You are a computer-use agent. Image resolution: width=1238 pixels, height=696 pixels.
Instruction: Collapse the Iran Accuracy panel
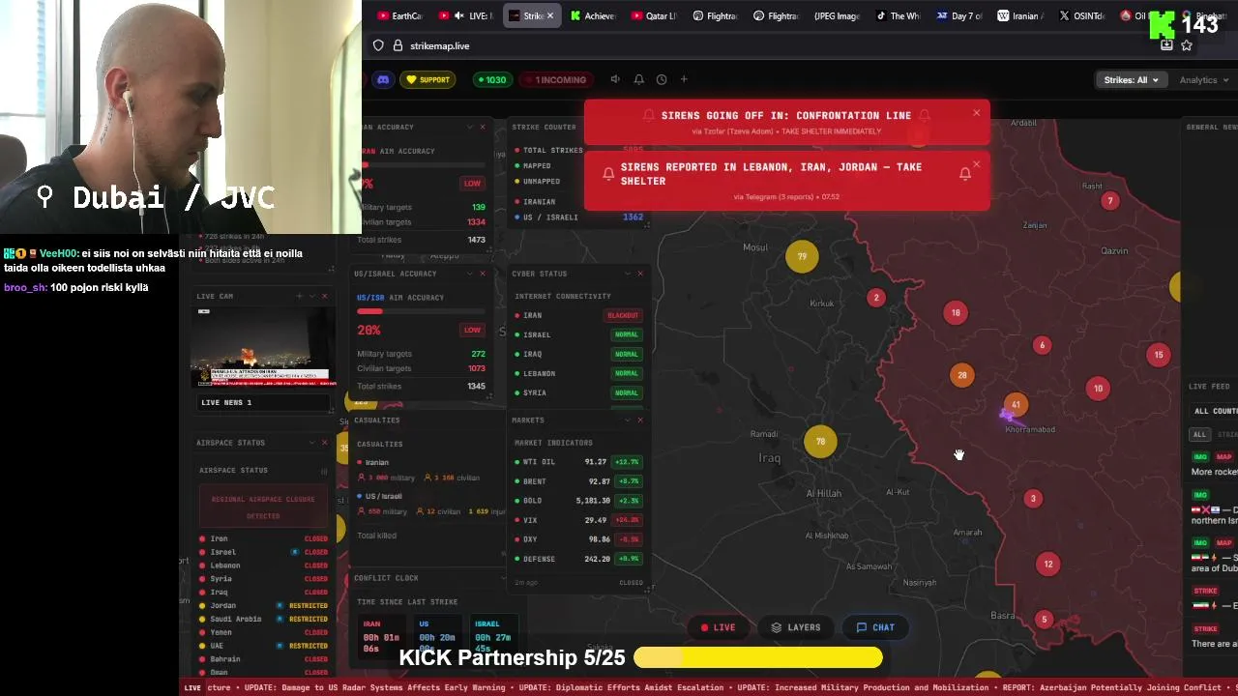471,127
